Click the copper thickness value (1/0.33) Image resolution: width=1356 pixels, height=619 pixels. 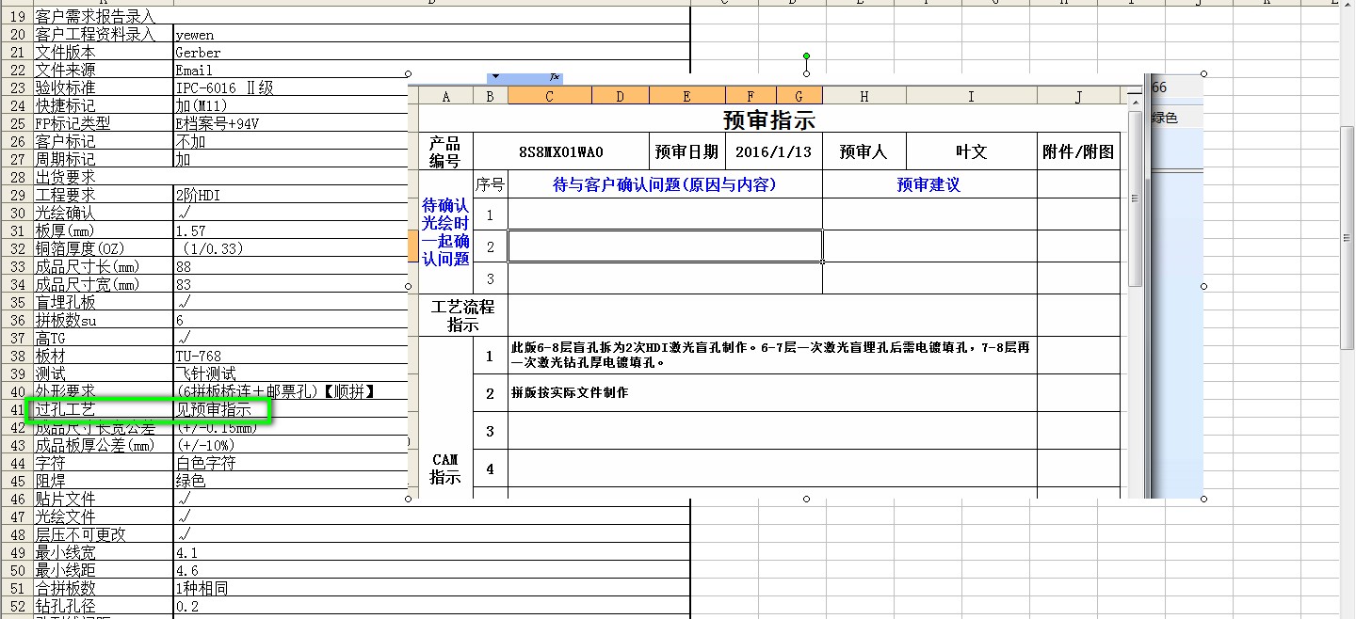click(x=292, y=248)
